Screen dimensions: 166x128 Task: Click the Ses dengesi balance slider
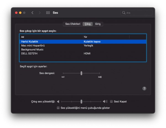[81, 73]
